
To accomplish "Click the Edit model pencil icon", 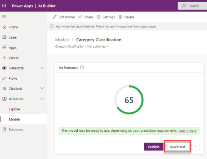I will [x=55, y=17].
